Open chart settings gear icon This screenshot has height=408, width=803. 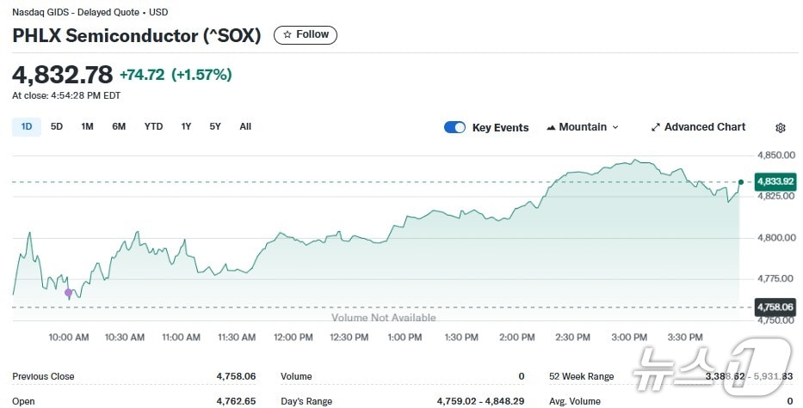(x=781, y=128)
